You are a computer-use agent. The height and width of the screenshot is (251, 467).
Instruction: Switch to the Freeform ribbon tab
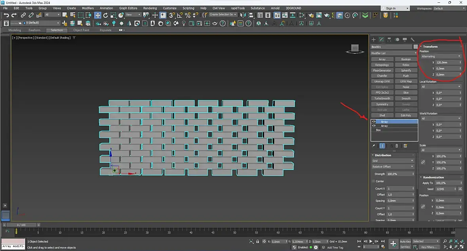point(34,30)
